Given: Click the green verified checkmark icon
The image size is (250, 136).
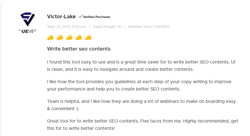Looking at the screenshot, I should tap(81, 16).
